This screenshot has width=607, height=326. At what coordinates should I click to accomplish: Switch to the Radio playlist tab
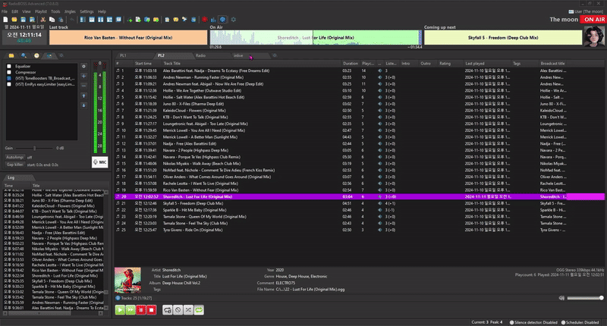click(200, 55)
